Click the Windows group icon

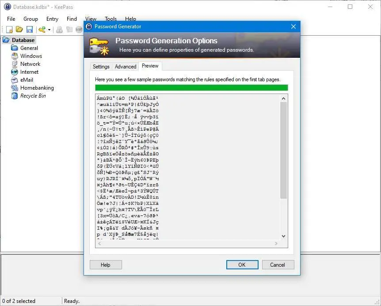pyautogui.click(x=15, y=56)
